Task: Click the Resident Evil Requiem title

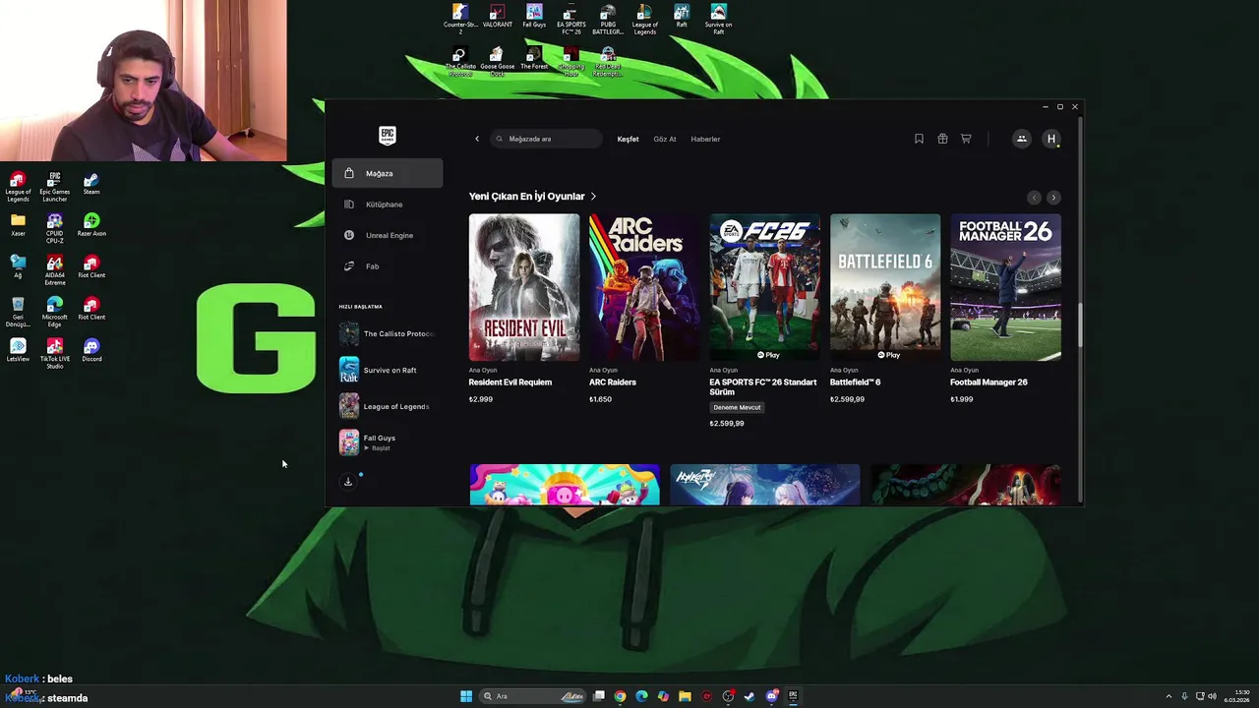Action: click(510, 383)
